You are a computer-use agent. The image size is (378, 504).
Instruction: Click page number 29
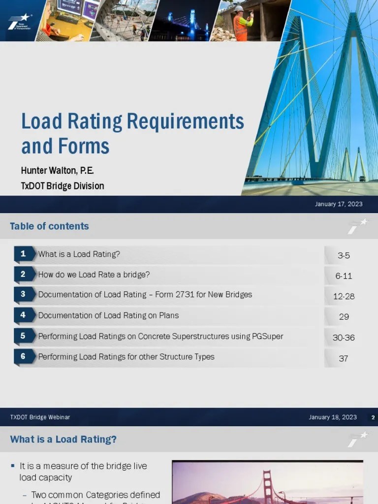(x=344, y=317)
